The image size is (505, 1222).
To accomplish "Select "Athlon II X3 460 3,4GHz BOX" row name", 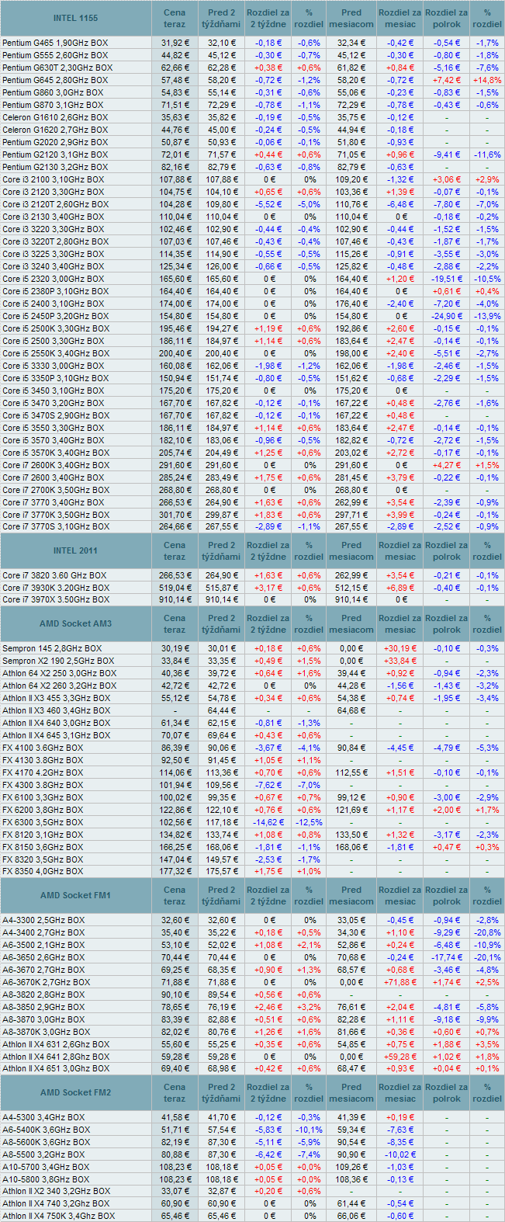I will (x=57, y=710).
